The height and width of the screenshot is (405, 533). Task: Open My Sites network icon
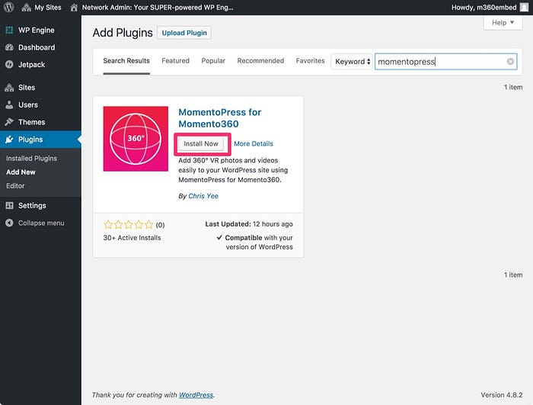[x=26, y=8]
